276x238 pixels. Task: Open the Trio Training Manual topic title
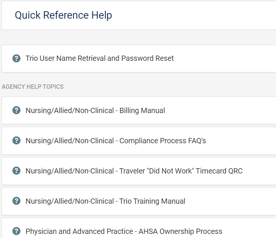pos(105,201)
